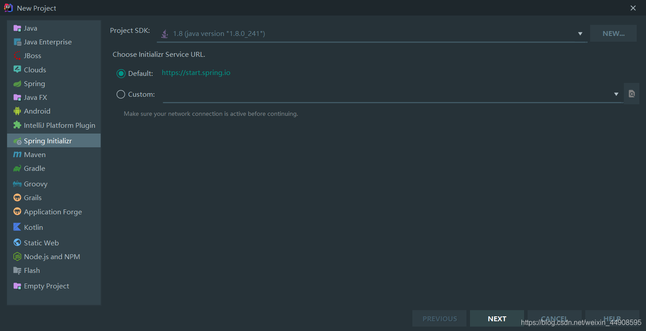Click the Kotlin logo icon

(x=17, y=227)
